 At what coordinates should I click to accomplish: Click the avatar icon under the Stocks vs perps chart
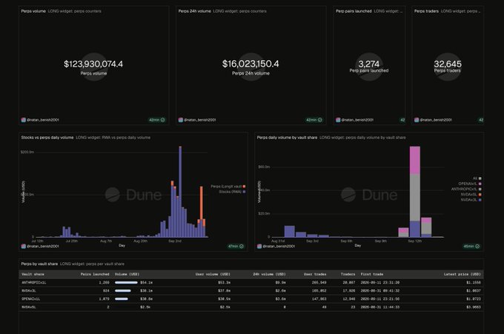(x=24, y=247)
